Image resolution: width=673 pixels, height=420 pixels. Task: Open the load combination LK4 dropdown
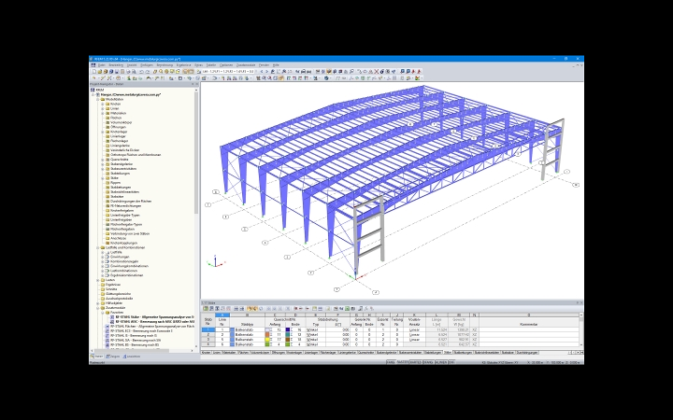coord(255,72)
